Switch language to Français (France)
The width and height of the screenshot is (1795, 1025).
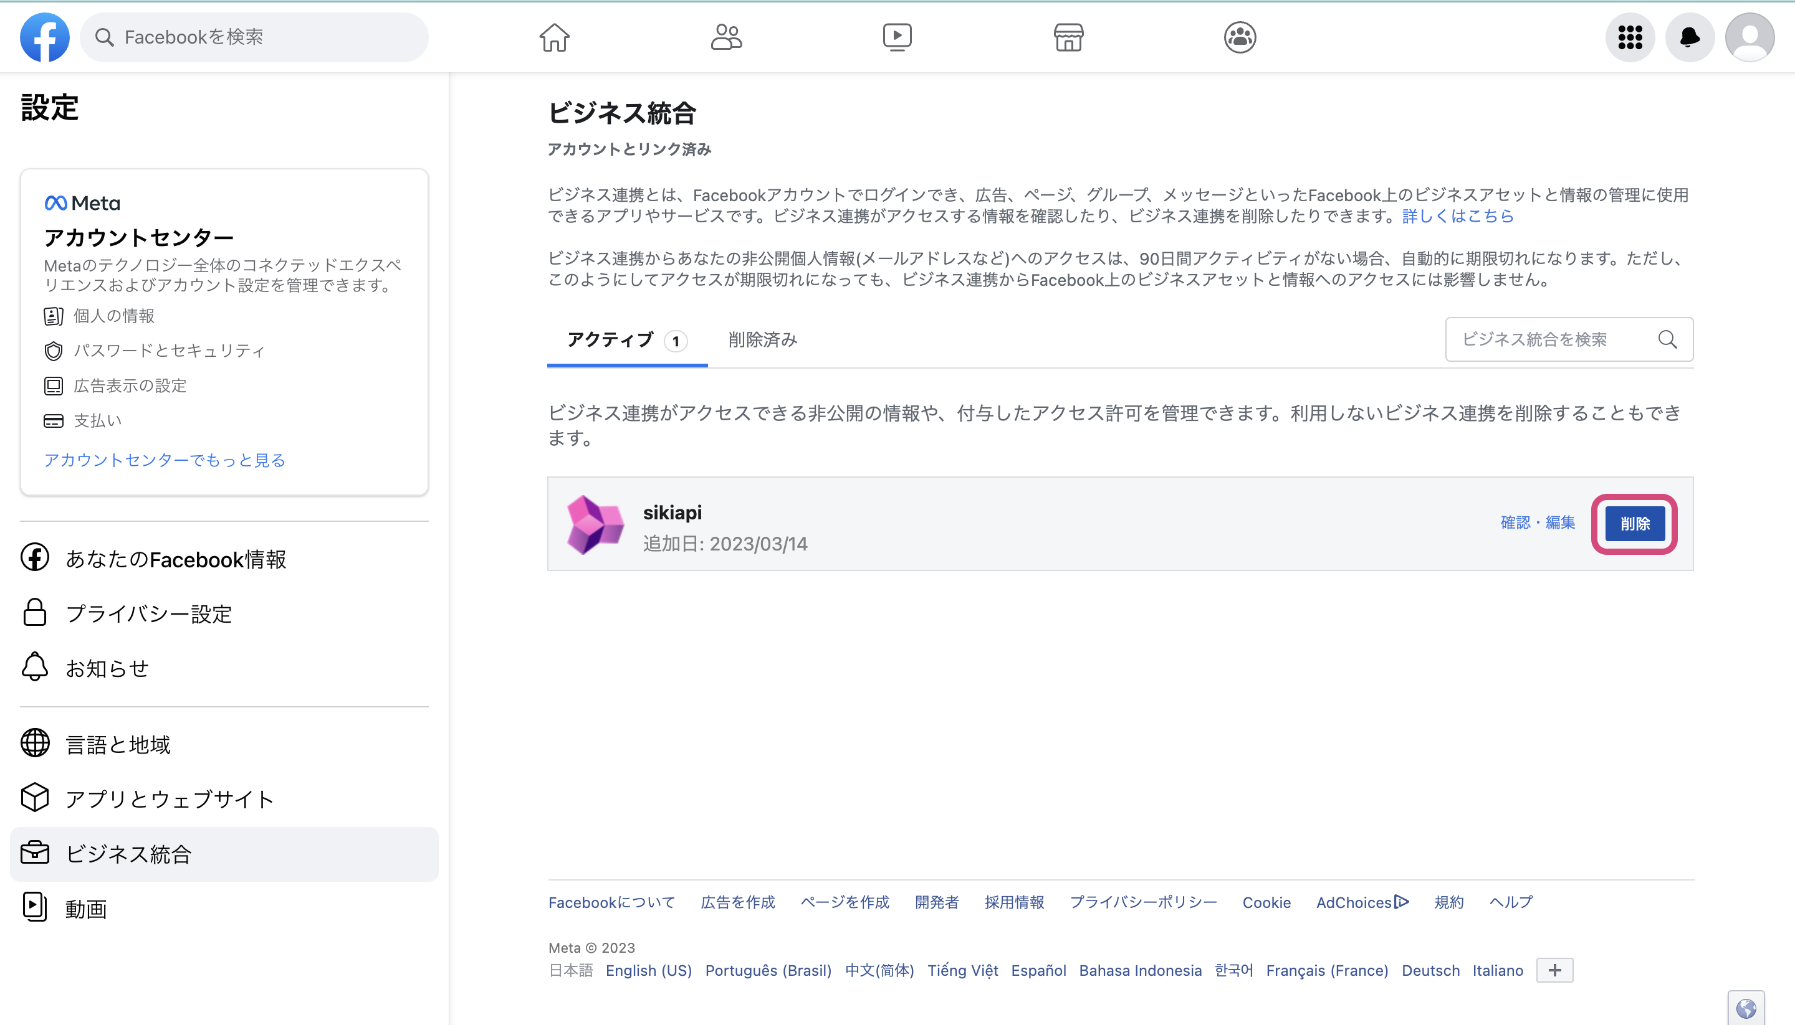tap(1326, 970)
